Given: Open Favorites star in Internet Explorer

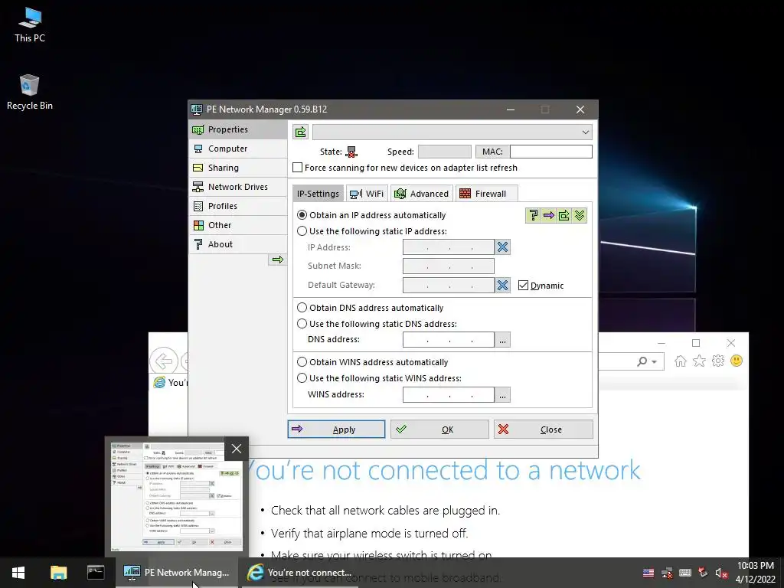Looking at the screenshot, I should tap(700, 361).
